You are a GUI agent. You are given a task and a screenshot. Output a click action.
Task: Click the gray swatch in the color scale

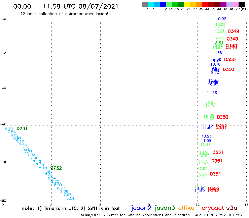(x=145, y=4)
